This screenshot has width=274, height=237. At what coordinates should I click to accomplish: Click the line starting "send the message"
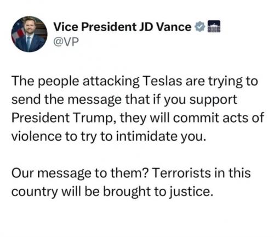coord(124,100)
